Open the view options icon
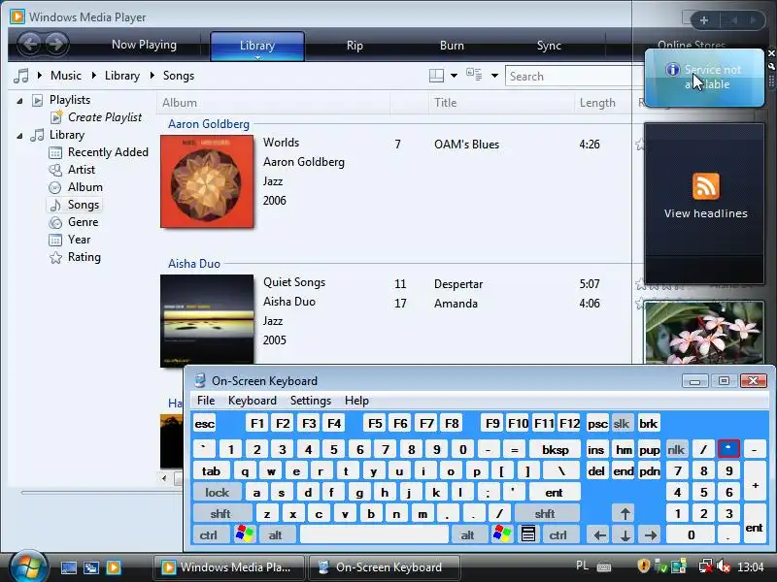777x582 pixels. [x=474, y=75]
